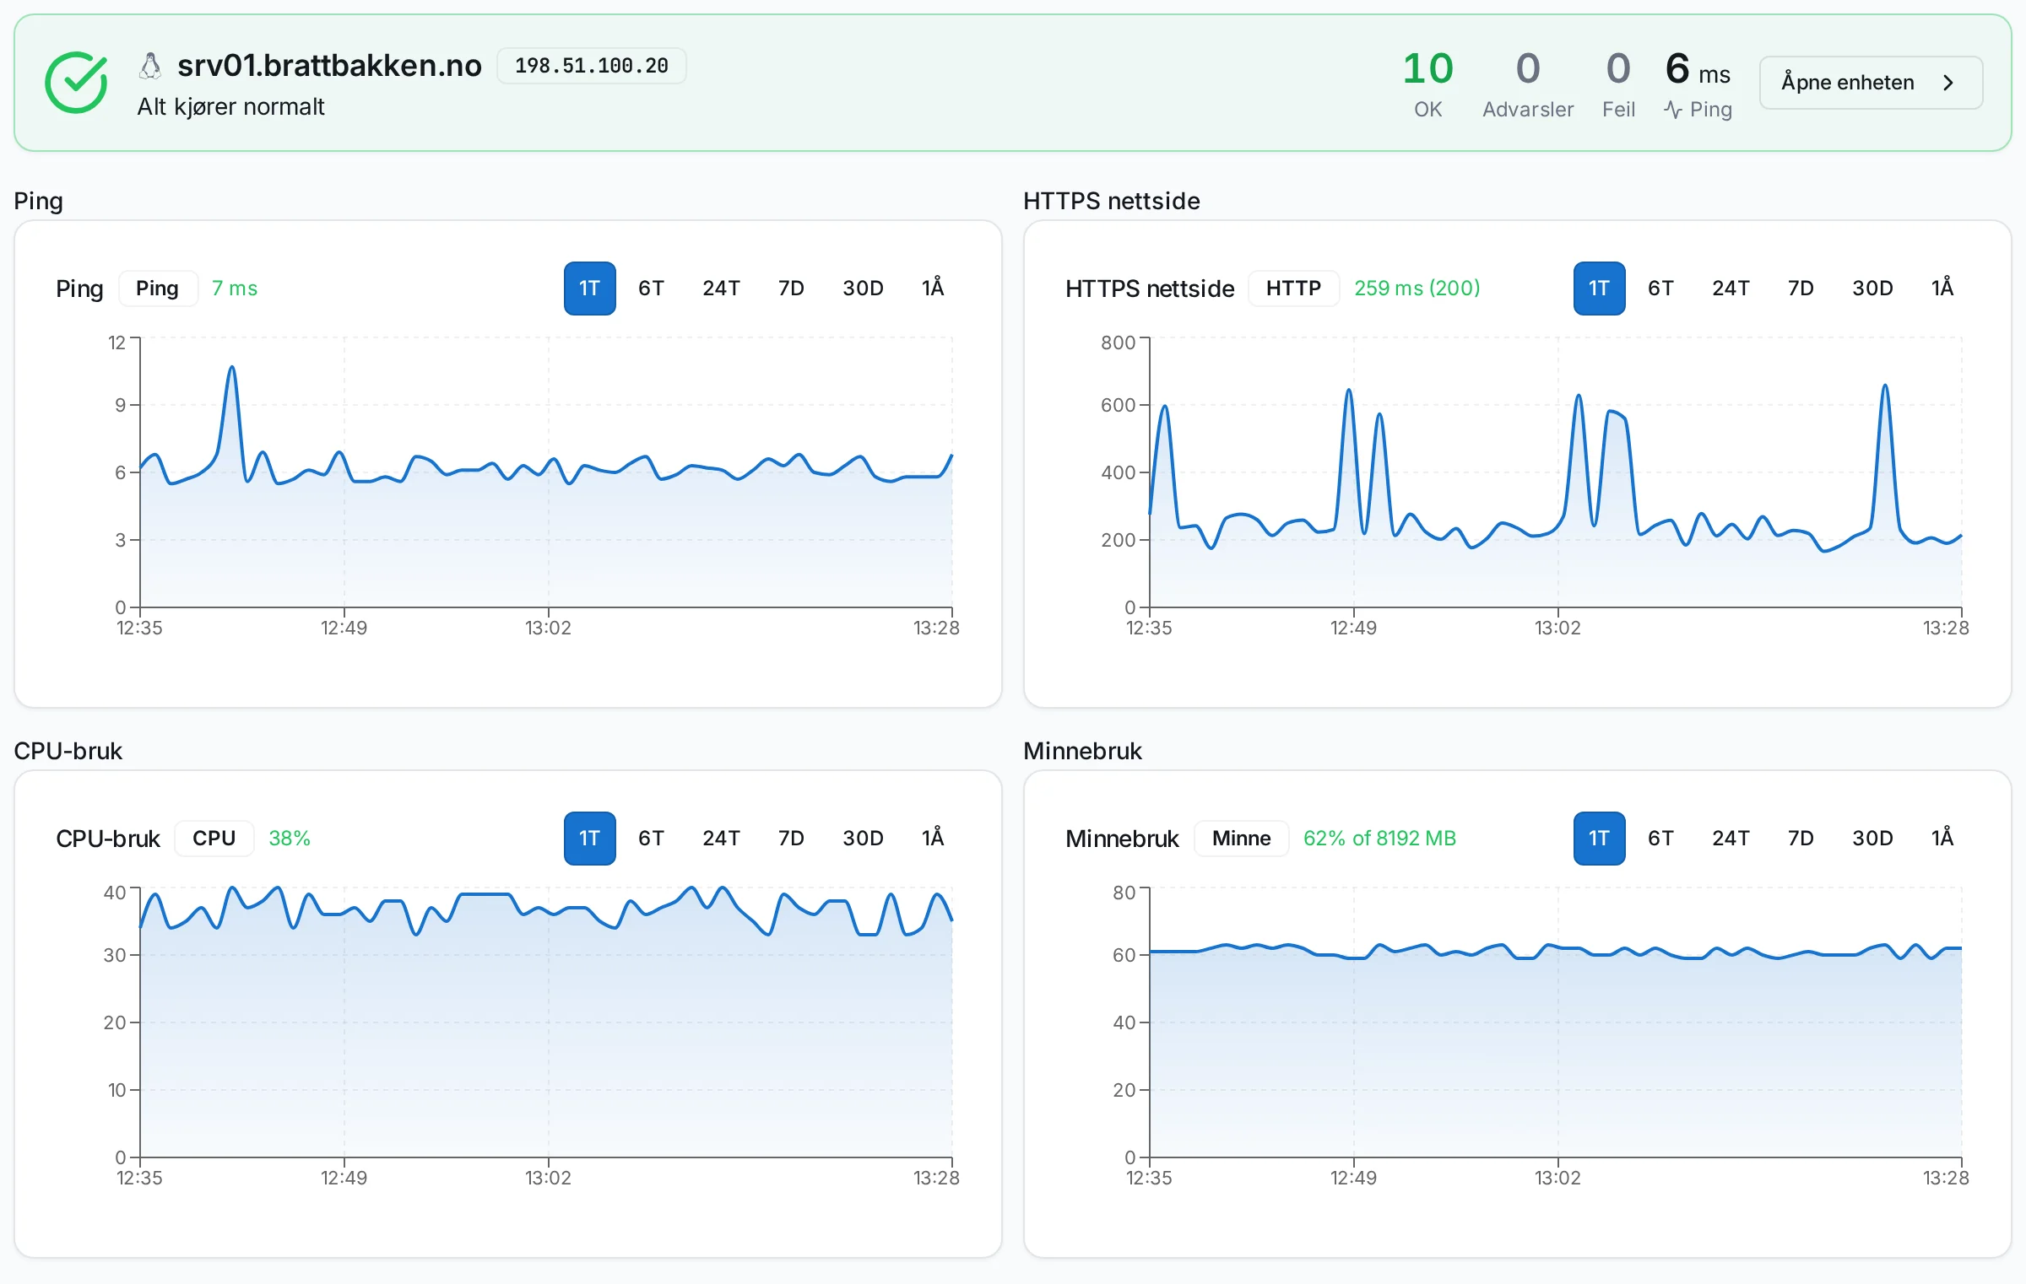The height and width of the screenshot is (1284, 2026).
Task: Open the Åpne enheten button
Action: coord(1871,83)
